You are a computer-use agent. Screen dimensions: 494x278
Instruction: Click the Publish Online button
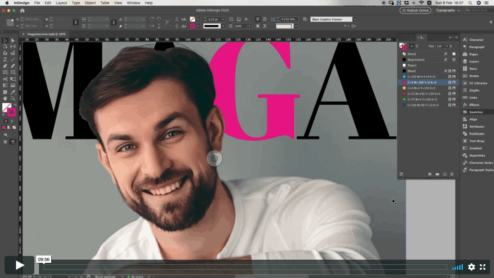tap(415, 10)
